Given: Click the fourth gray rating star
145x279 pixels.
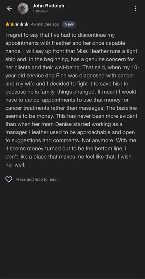Looking at the screenshot, I should pos(22,24).
